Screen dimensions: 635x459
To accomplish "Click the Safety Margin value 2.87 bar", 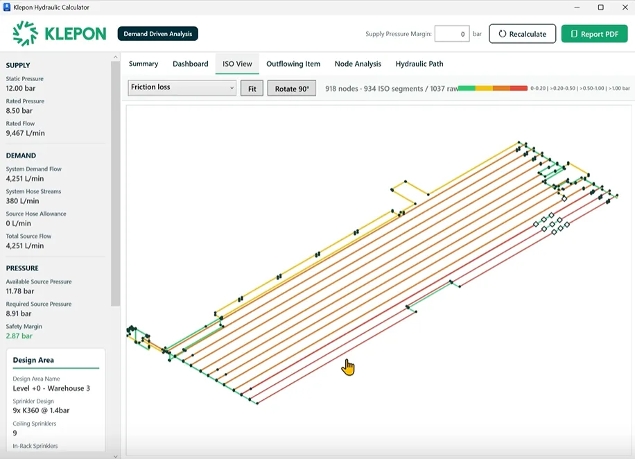I will click(x=19, y=336).
